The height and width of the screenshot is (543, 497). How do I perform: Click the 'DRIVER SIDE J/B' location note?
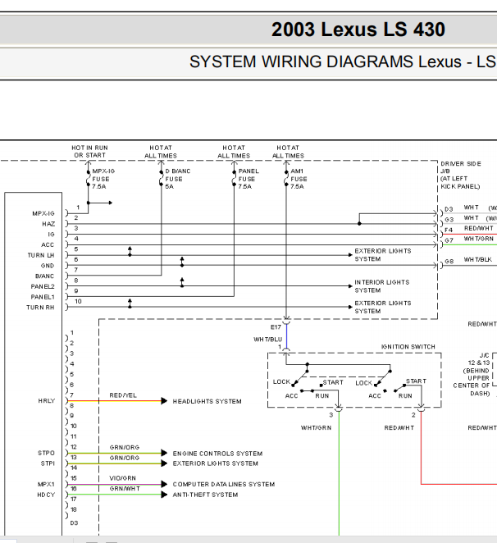[x=460, y=175]
